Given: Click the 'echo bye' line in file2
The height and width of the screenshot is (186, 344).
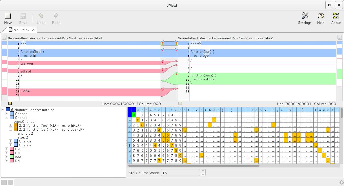Looking at the screenshot, I should coord(201,55).
